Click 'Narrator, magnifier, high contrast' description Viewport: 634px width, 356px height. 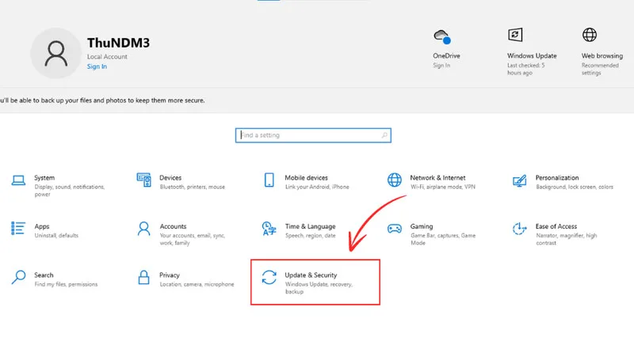(566, 239)
